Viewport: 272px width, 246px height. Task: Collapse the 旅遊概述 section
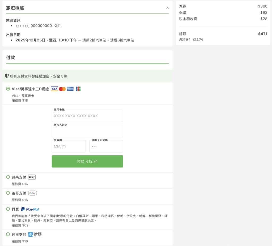click(167, 8)
